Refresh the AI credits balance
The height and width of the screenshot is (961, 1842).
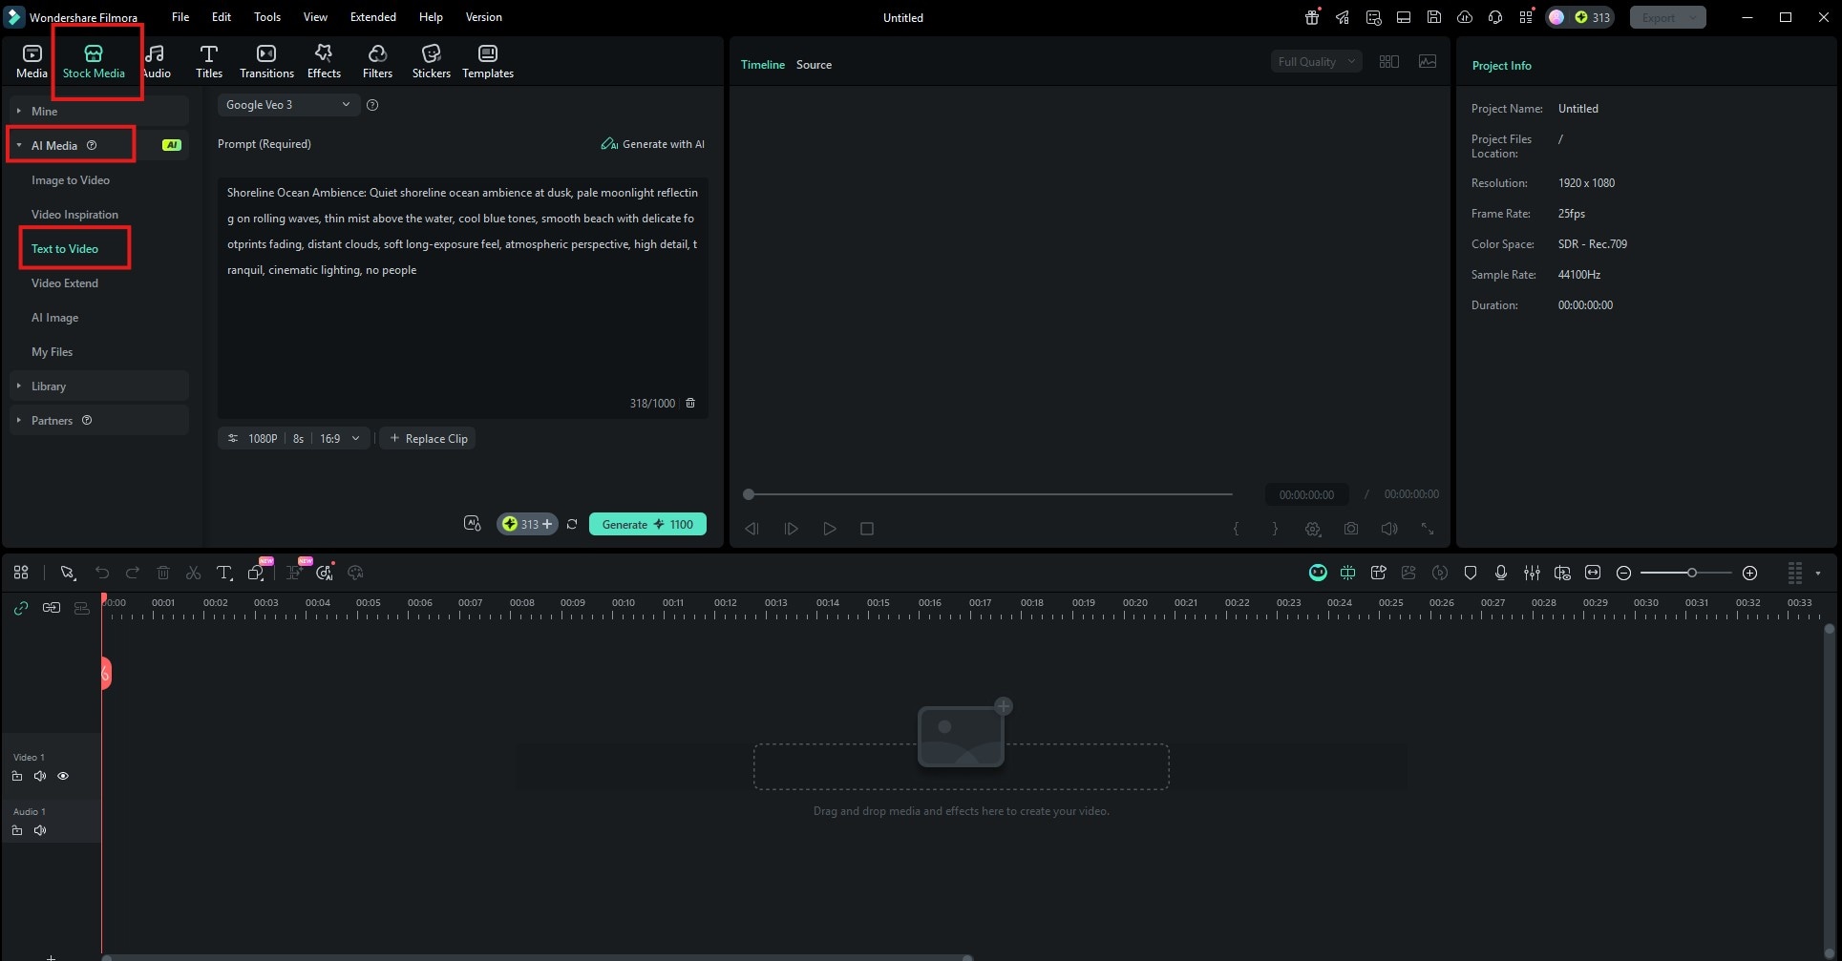click(x=572, y=524)
